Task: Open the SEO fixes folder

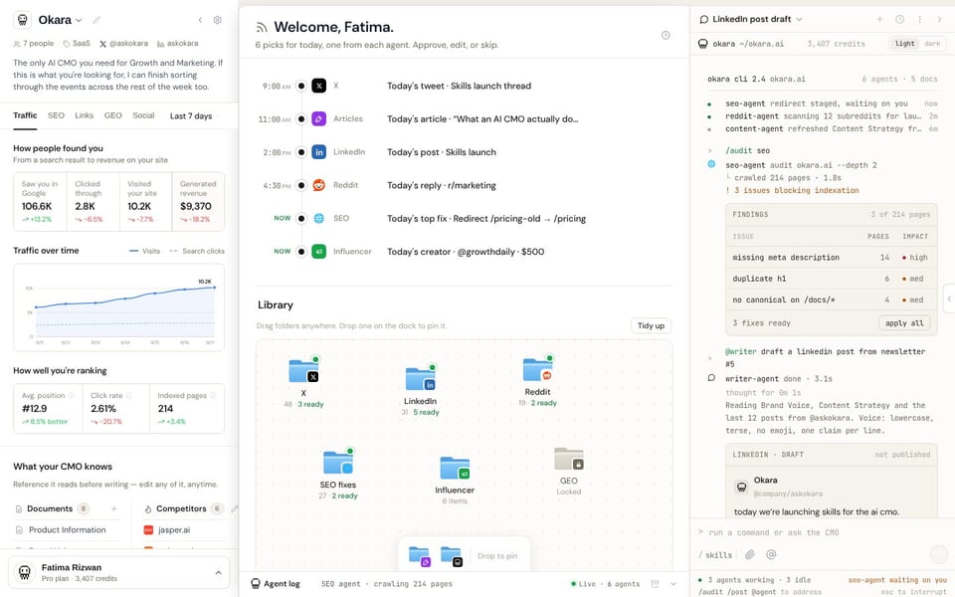Action: point(338,463)
